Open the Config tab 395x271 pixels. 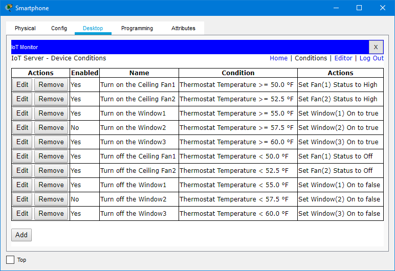click(59, 29)
